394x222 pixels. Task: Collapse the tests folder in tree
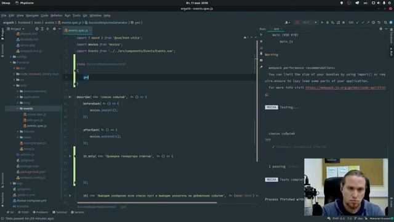(15, 86)
